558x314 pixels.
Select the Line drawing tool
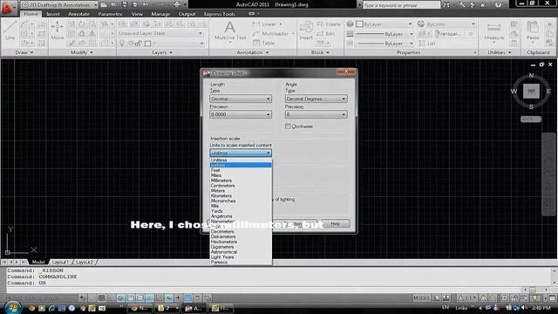tap(10, 31)
